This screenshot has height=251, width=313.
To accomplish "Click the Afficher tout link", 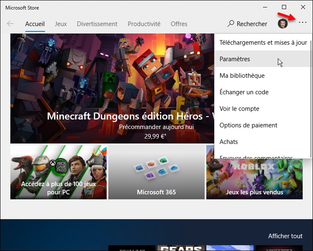I will click(285, 236).
